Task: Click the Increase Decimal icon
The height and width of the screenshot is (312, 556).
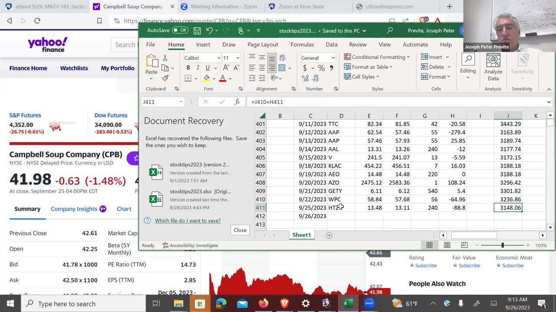Action: (305, 78)
